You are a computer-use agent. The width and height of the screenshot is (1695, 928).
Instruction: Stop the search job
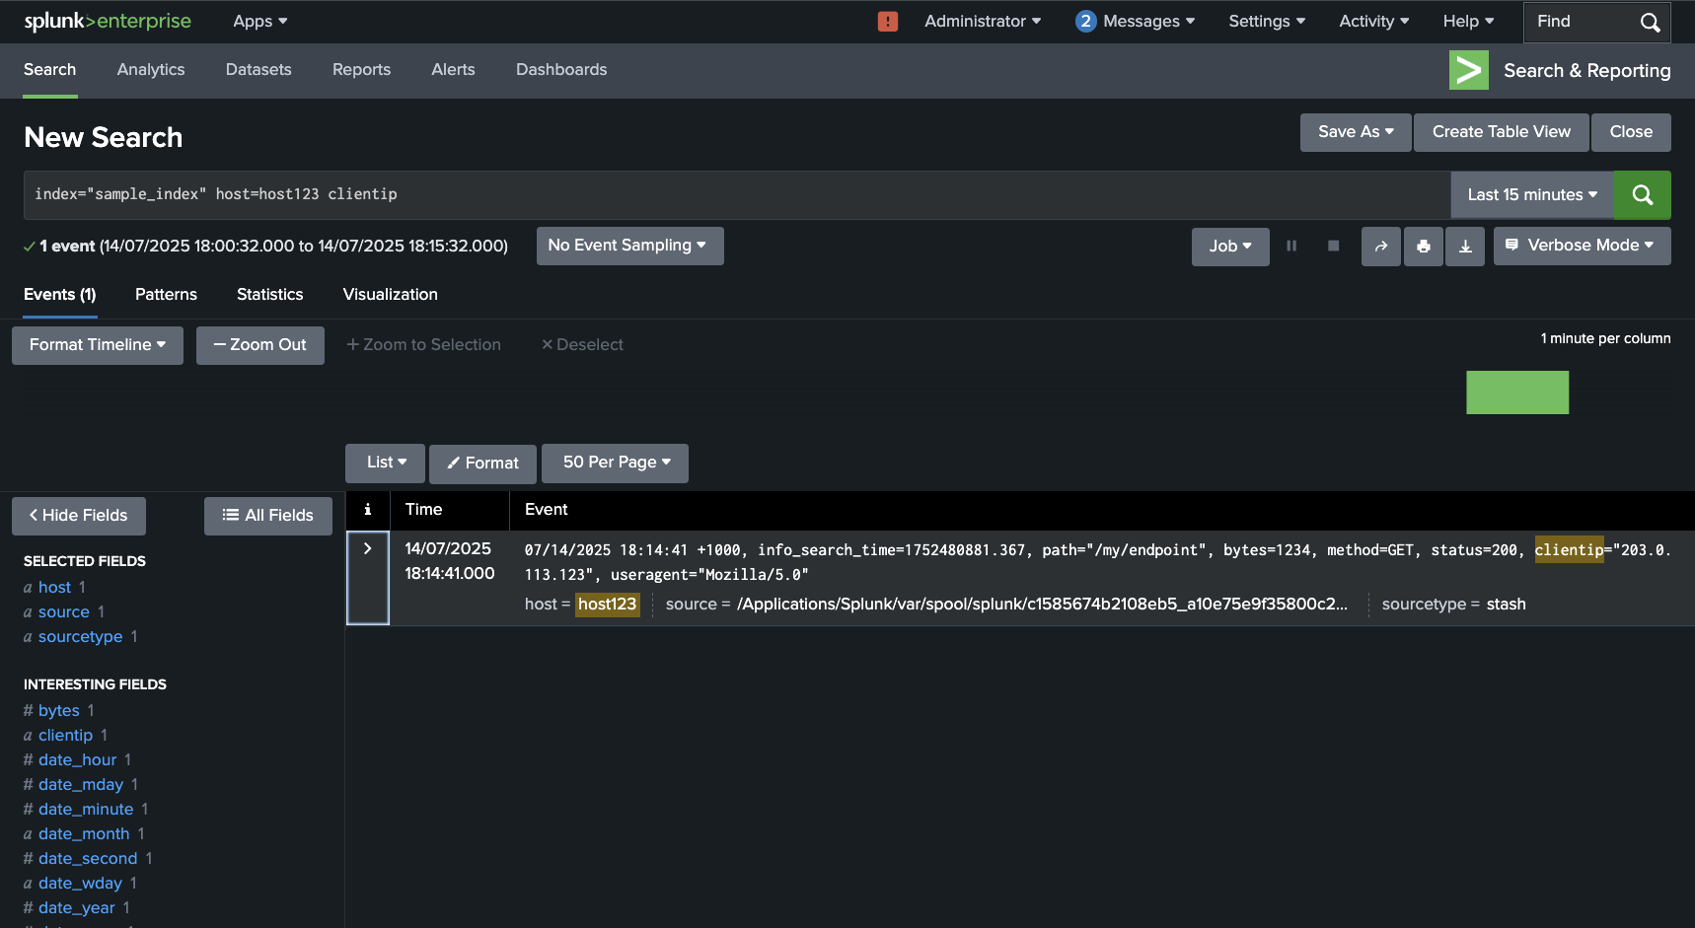pos(1333,247)
